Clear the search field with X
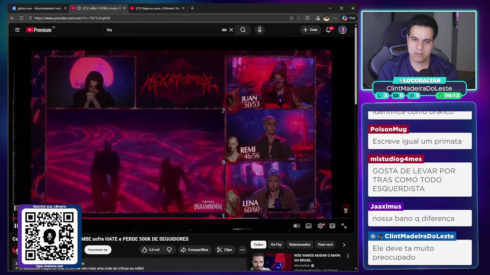This screenshot has width=490, height=275. pos(231,30)
